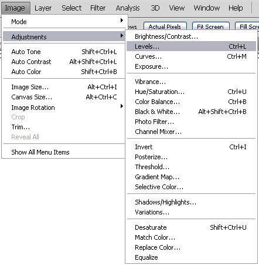Open Photo Filter adjustment
The width and height of the screenshot is (259, 265).
[191, 122]
